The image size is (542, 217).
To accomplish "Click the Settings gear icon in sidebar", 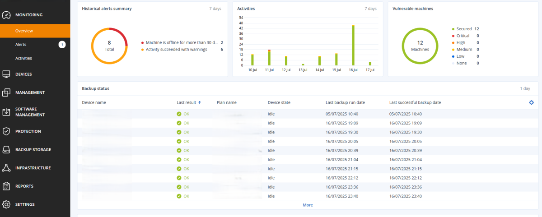I will 6,204.
